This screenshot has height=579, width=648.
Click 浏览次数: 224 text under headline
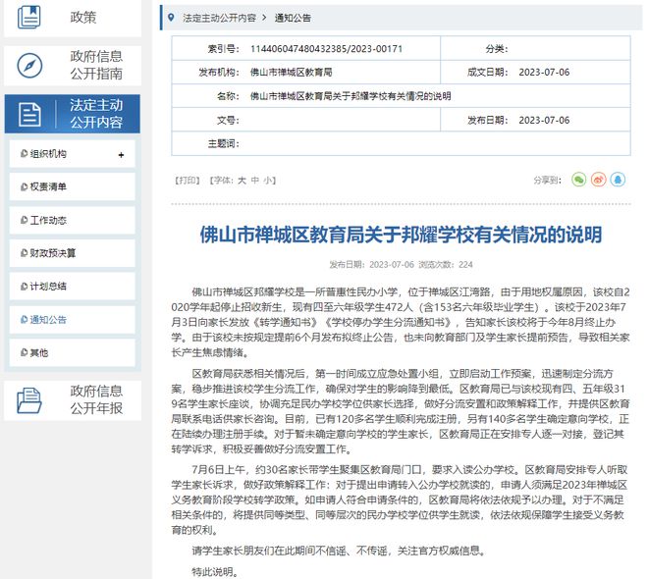[x=445, y=265]
